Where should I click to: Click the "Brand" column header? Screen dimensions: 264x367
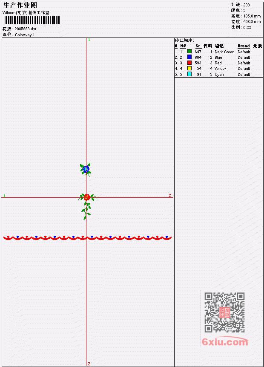[x=244, y=46]
